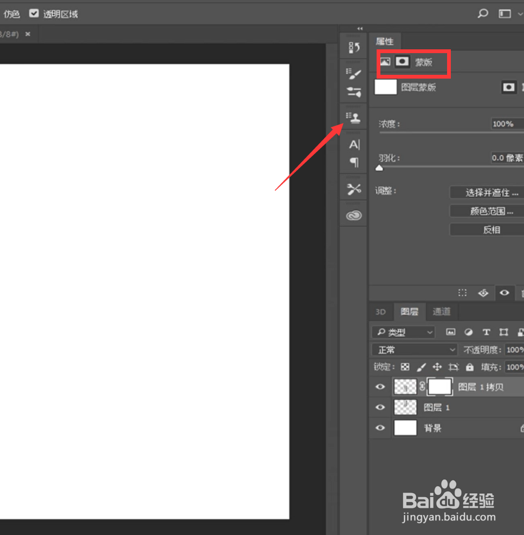Click the search magnifier icon
The height and width of the screenshot is (535, 524).
point(483,14)
